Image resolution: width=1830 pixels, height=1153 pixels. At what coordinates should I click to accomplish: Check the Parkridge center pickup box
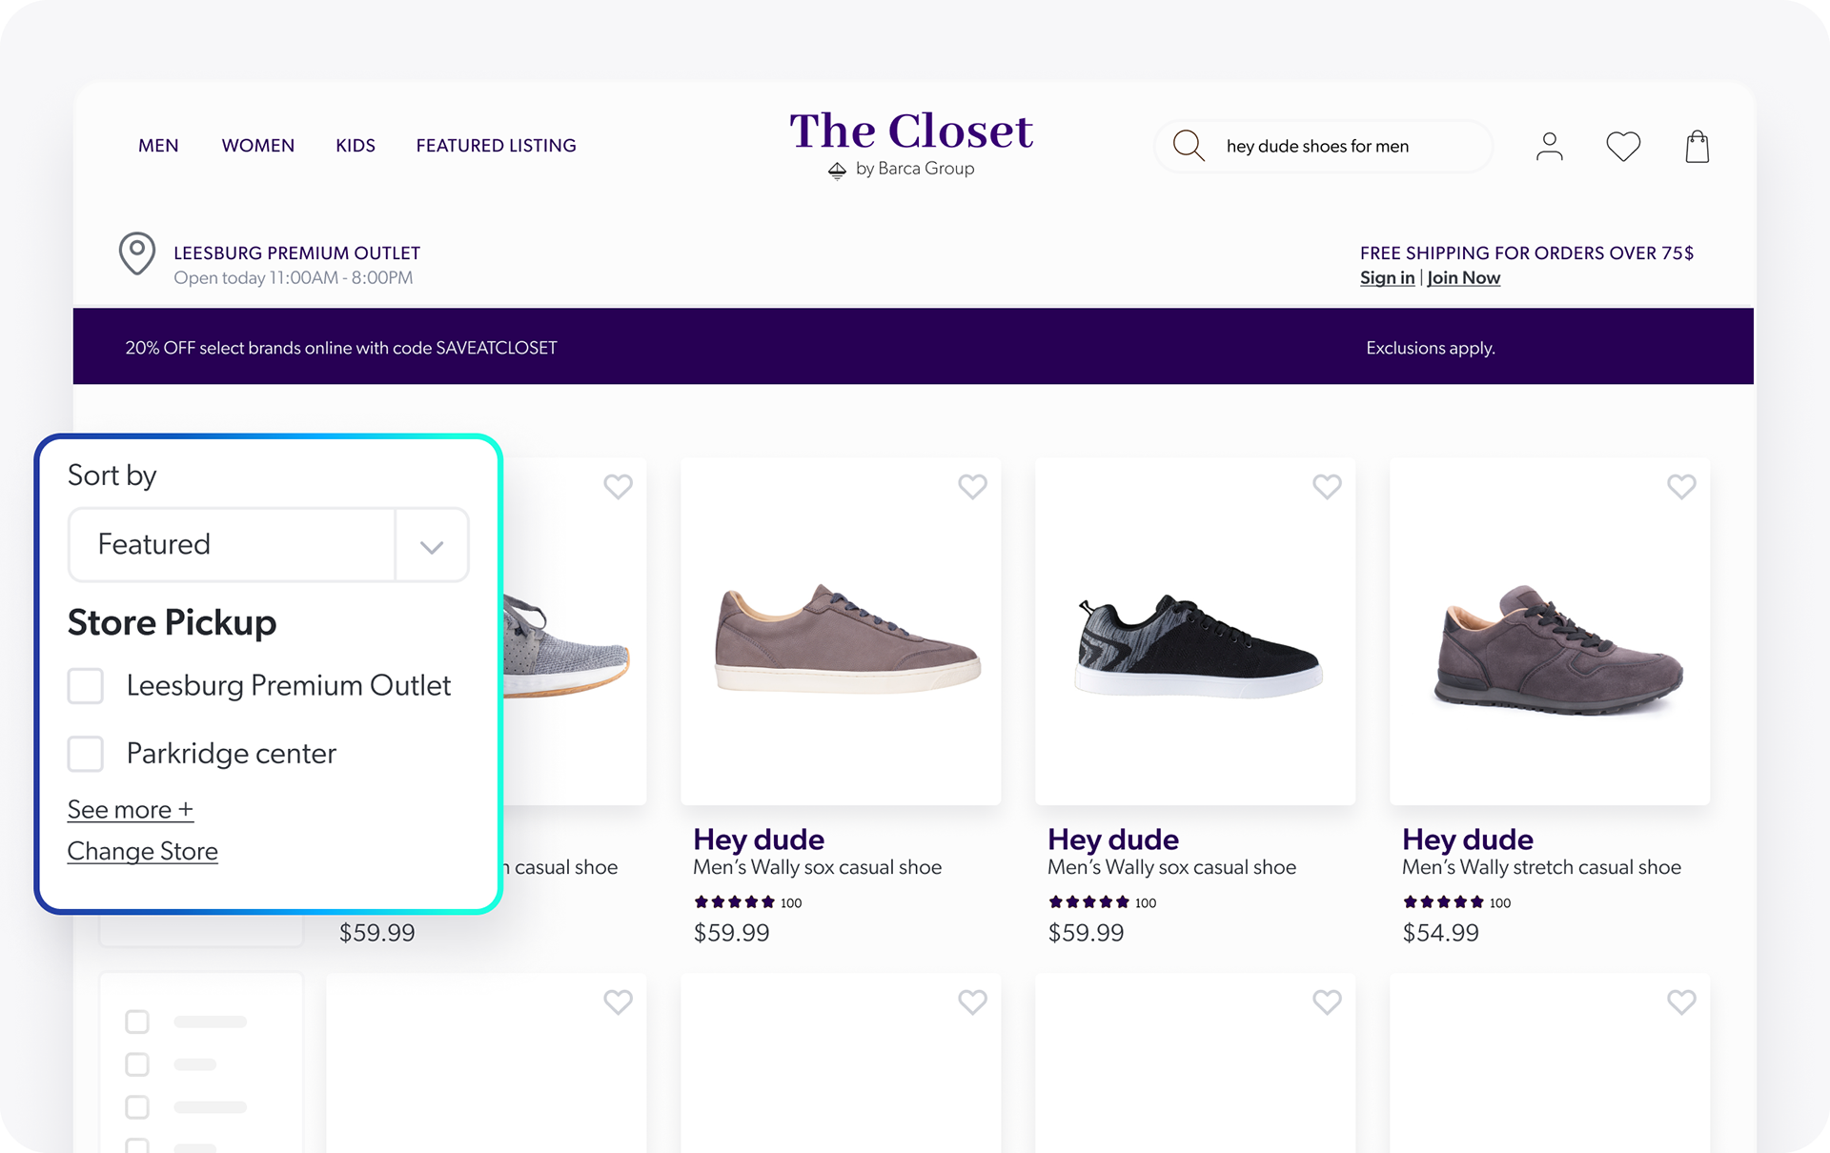tap(86, 754)
